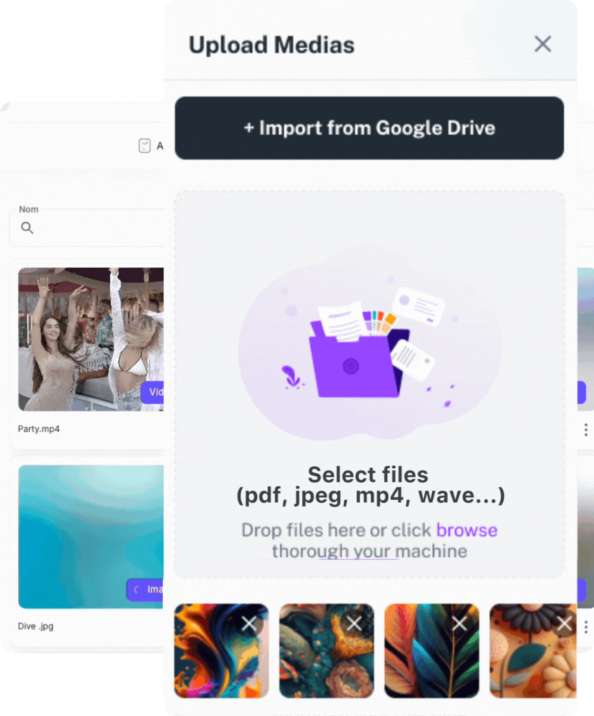The width and height of the screenshot is (594, 716).
Task: Click the browse link in drop zone
Action: [467, 530]
